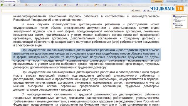Open Словарь терминов dictionary
This screenshot has height=106, width=188.
click(x=110, y=5)
